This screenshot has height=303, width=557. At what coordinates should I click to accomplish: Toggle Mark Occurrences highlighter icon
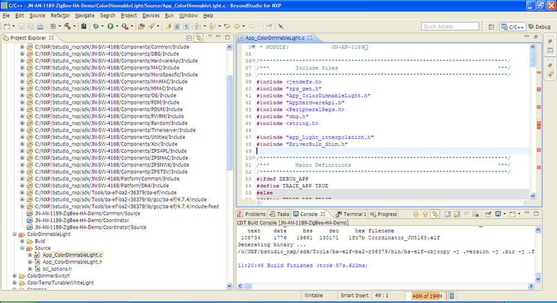168,26
